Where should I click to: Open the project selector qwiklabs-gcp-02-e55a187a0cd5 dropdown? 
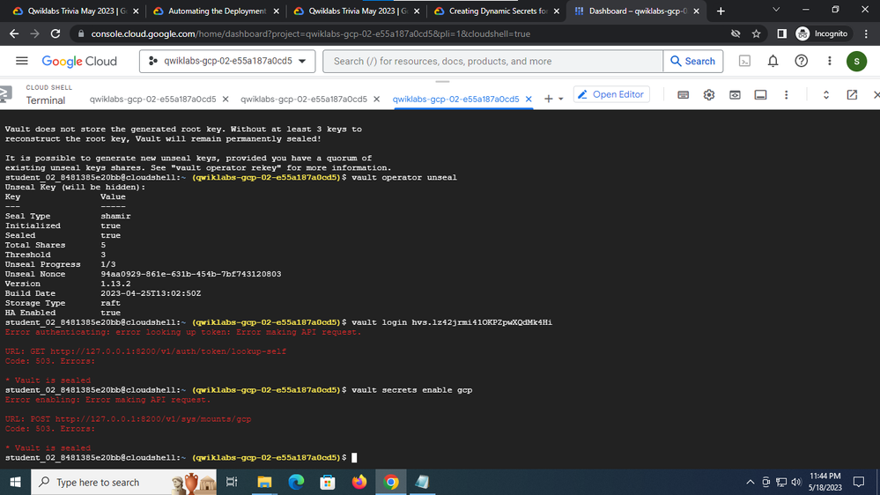pos(227,61)
